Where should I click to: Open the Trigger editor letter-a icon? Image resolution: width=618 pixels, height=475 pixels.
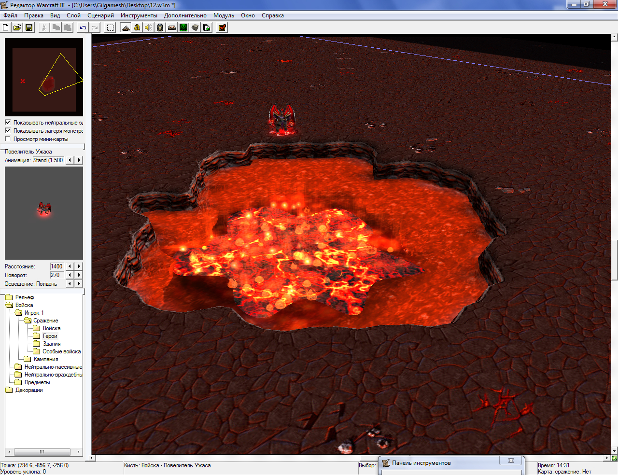[137, 28]
